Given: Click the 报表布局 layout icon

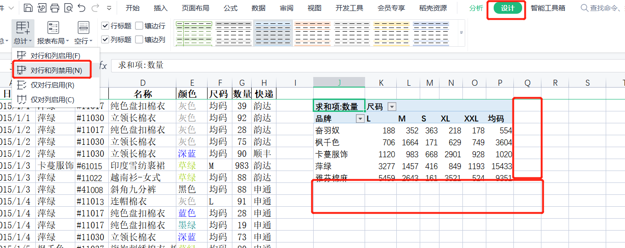Looking at the screenshot, I should 53,28.
